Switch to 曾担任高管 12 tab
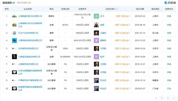This screenshot has height=101, width=178. (24, 3)
